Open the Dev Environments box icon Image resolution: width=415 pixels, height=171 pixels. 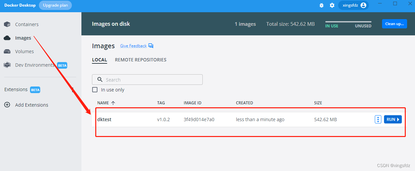[7, 65]
